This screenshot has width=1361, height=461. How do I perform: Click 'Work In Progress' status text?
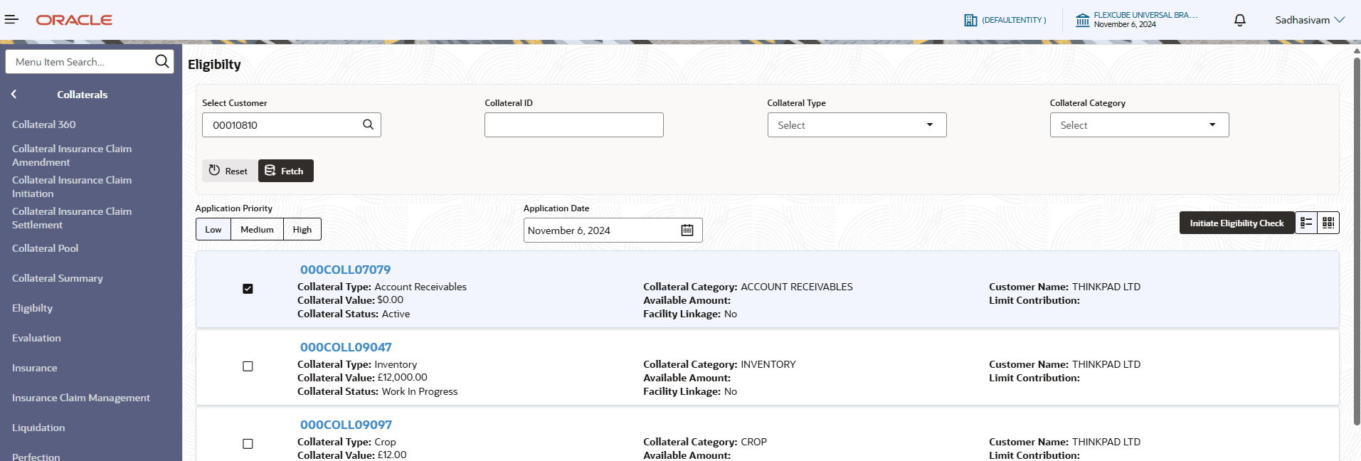tap(420, 391)
